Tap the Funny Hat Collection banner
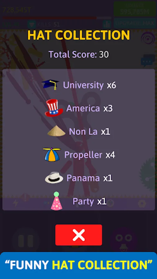This screenshot has height=279, width=157. pyautogui.click(x=78, y=265)
